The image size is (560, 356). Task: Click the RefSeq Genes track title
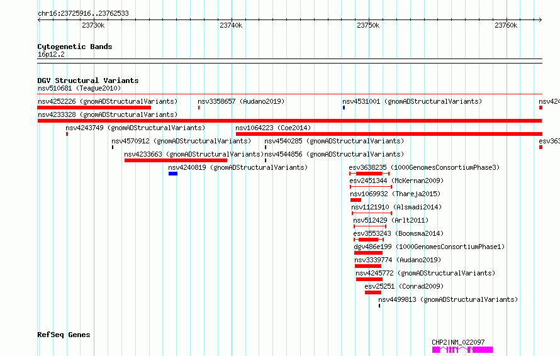(64, 335)
